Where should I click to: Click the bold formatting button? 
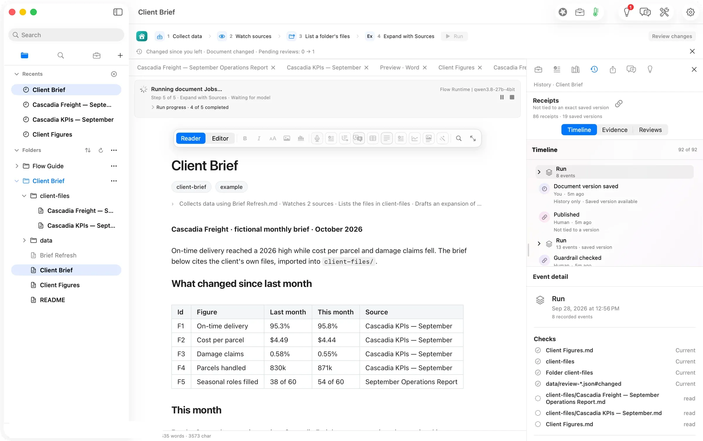[x=245, y=139]
